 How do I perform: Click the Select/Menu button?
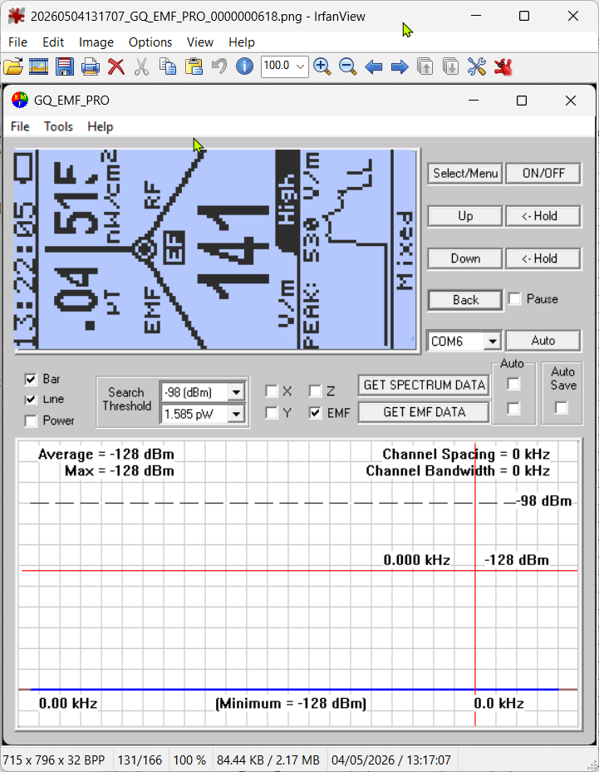click(465, 174)
